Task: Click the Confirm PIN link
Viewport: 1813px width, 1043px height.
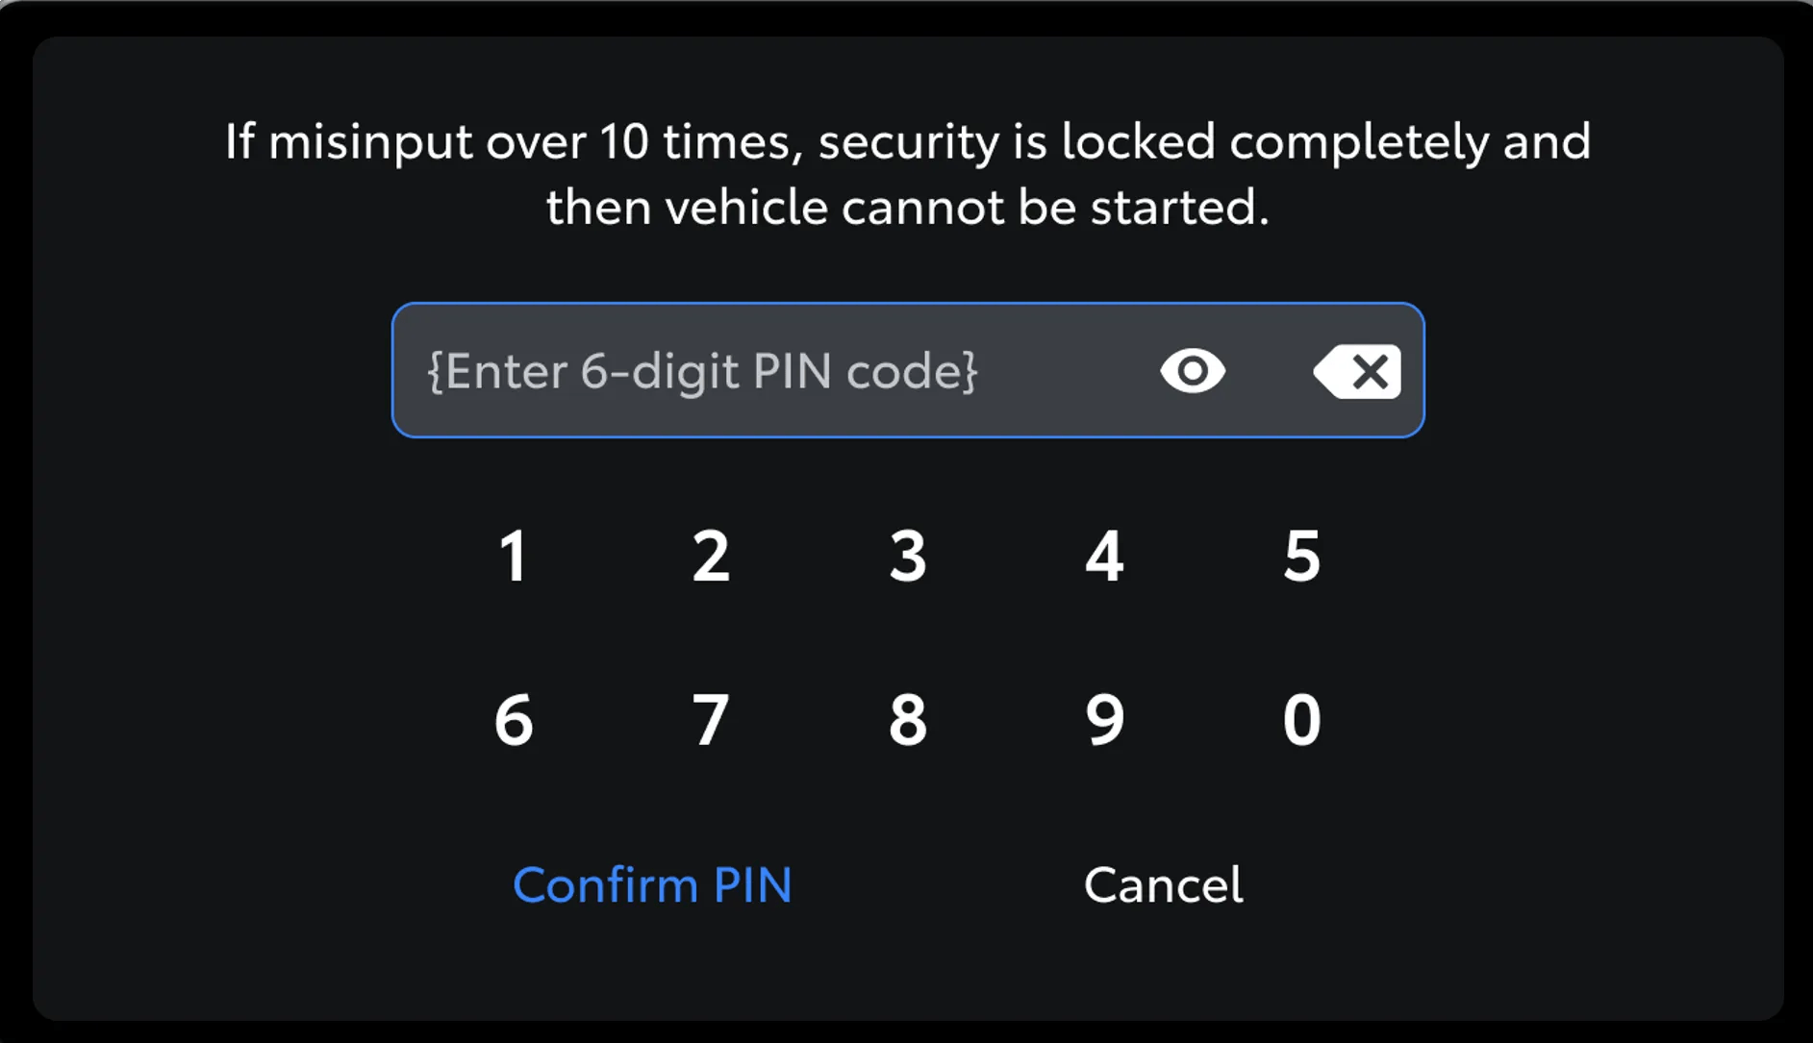Action: coord(652,884)
